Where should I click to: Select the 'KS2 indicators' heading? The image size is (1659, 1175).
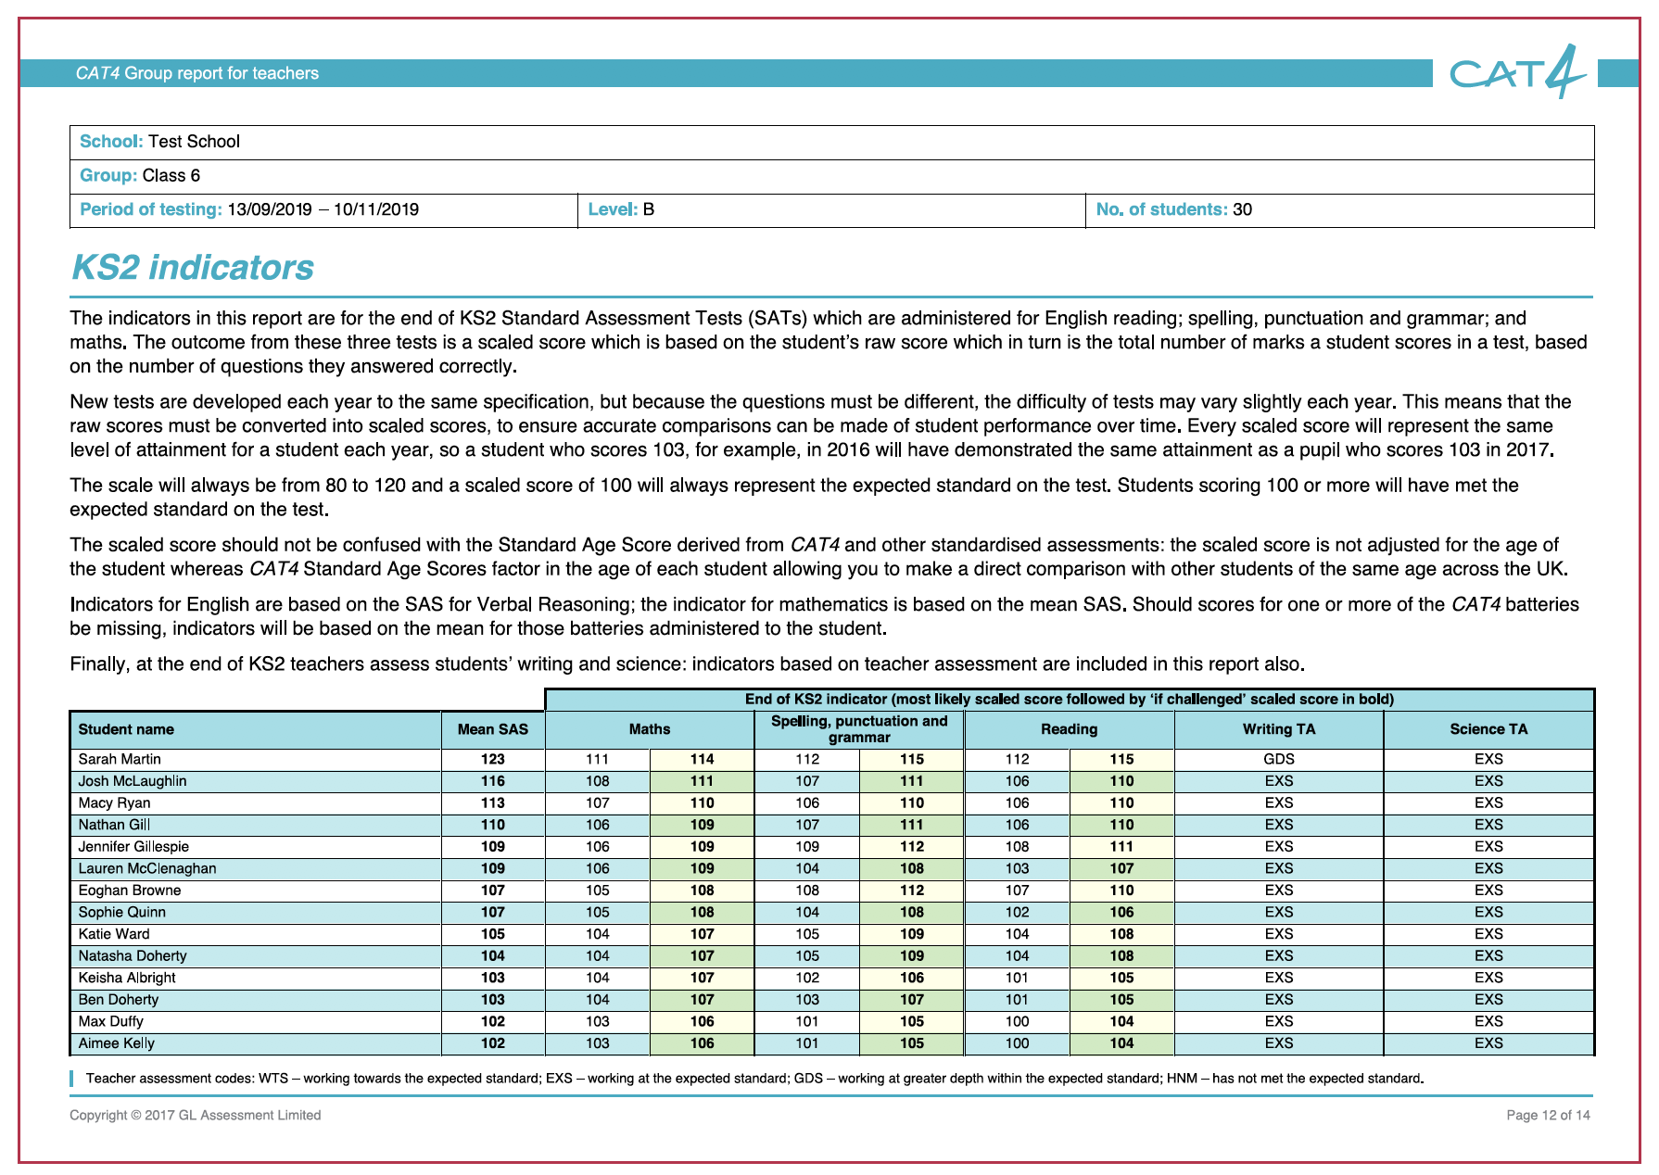(193, 267)
